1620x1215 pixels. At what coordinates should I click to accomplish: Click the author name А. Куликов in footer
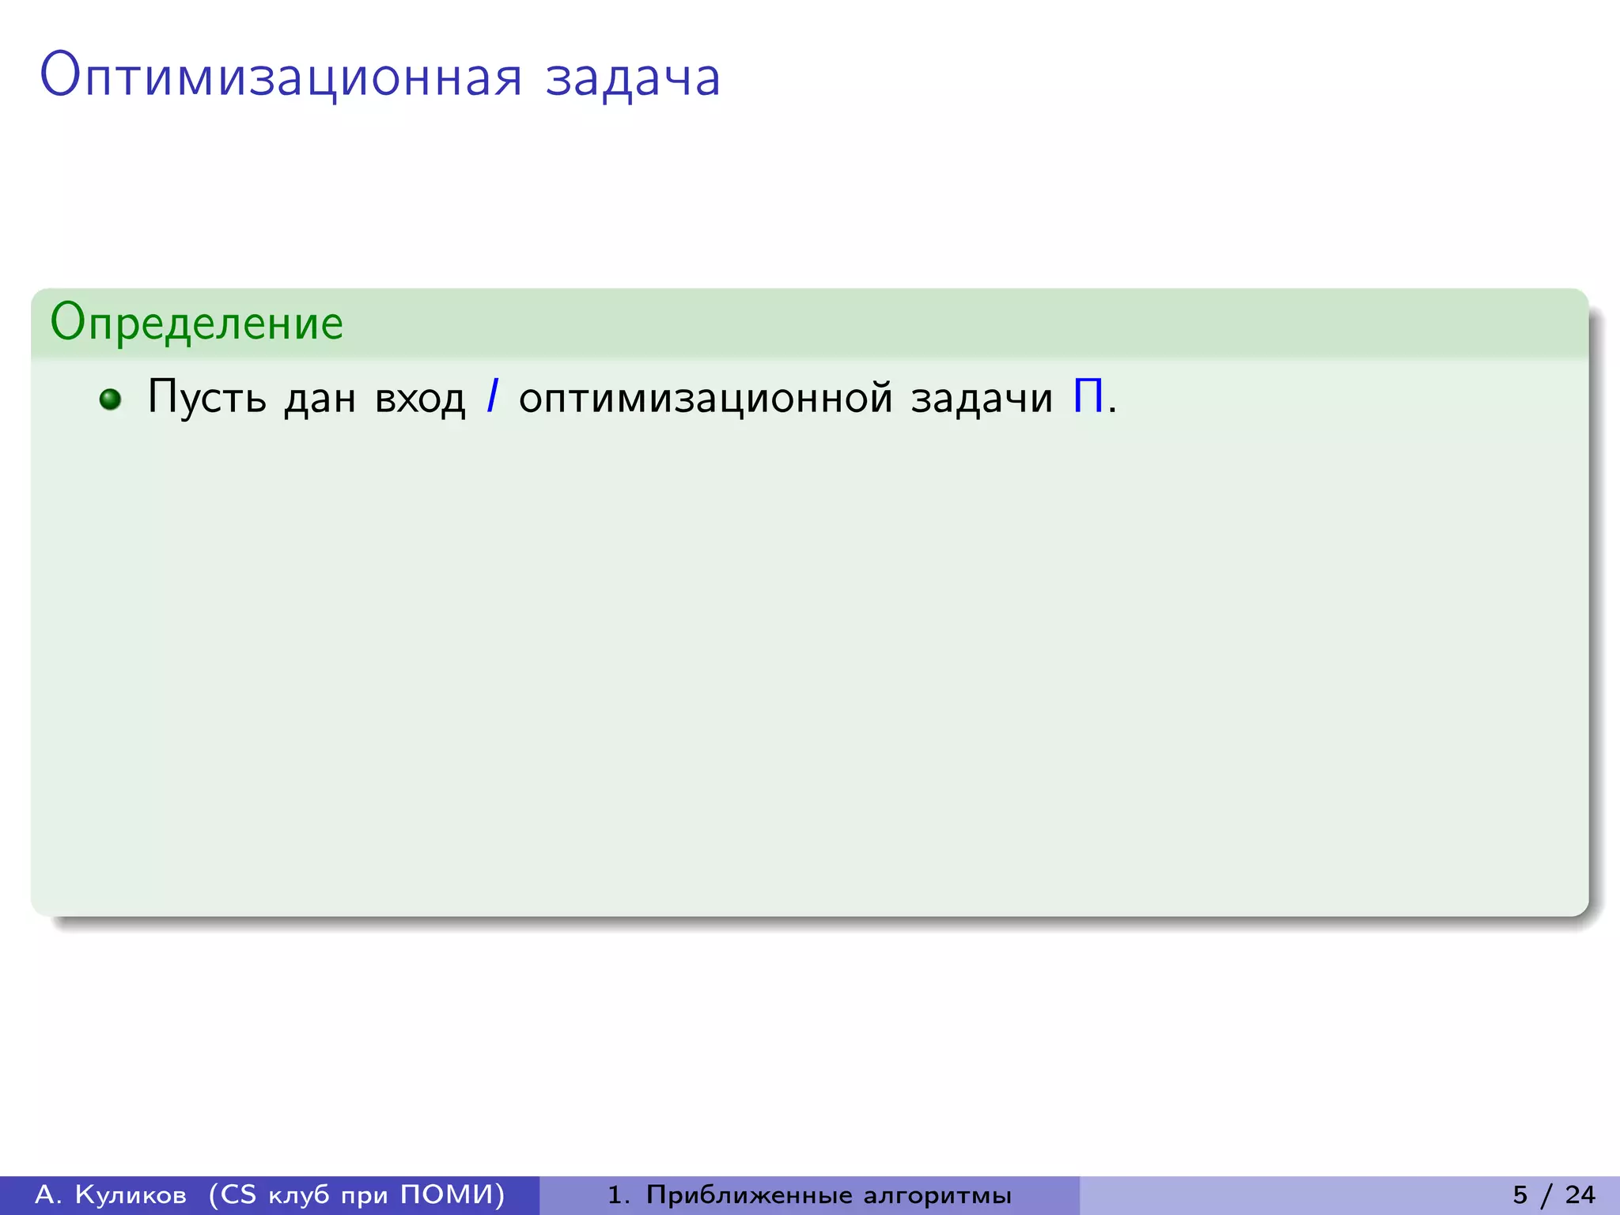click(x=111, y=1194)
